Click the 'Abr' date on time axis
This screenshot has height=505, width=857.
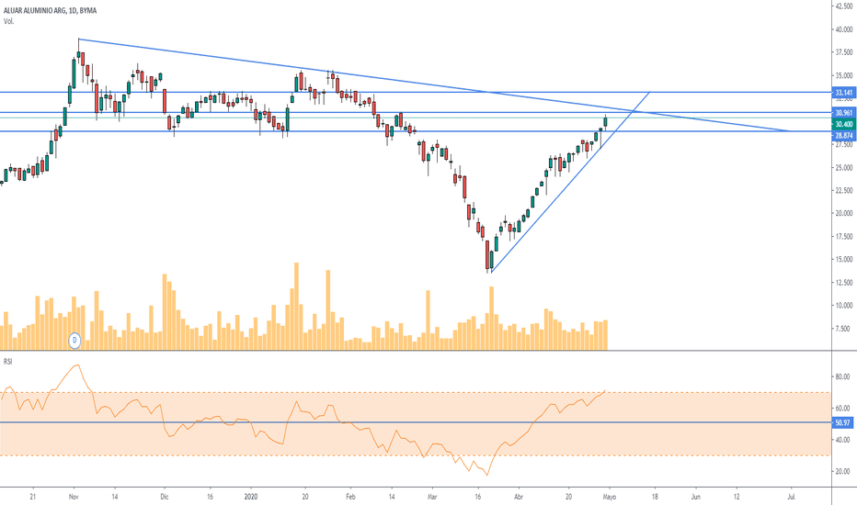(519, 497)
